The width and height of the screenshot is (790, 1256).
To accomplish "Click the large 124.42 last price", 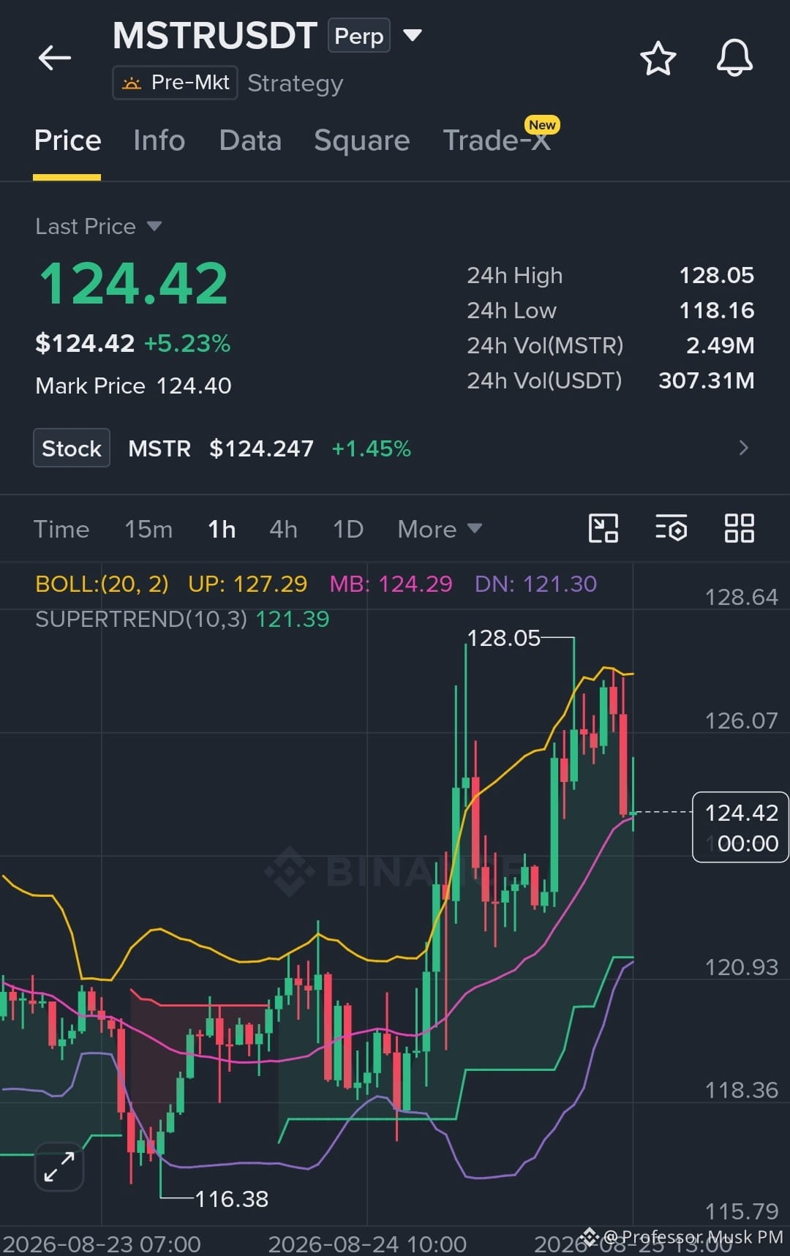I will pos(133,283).
